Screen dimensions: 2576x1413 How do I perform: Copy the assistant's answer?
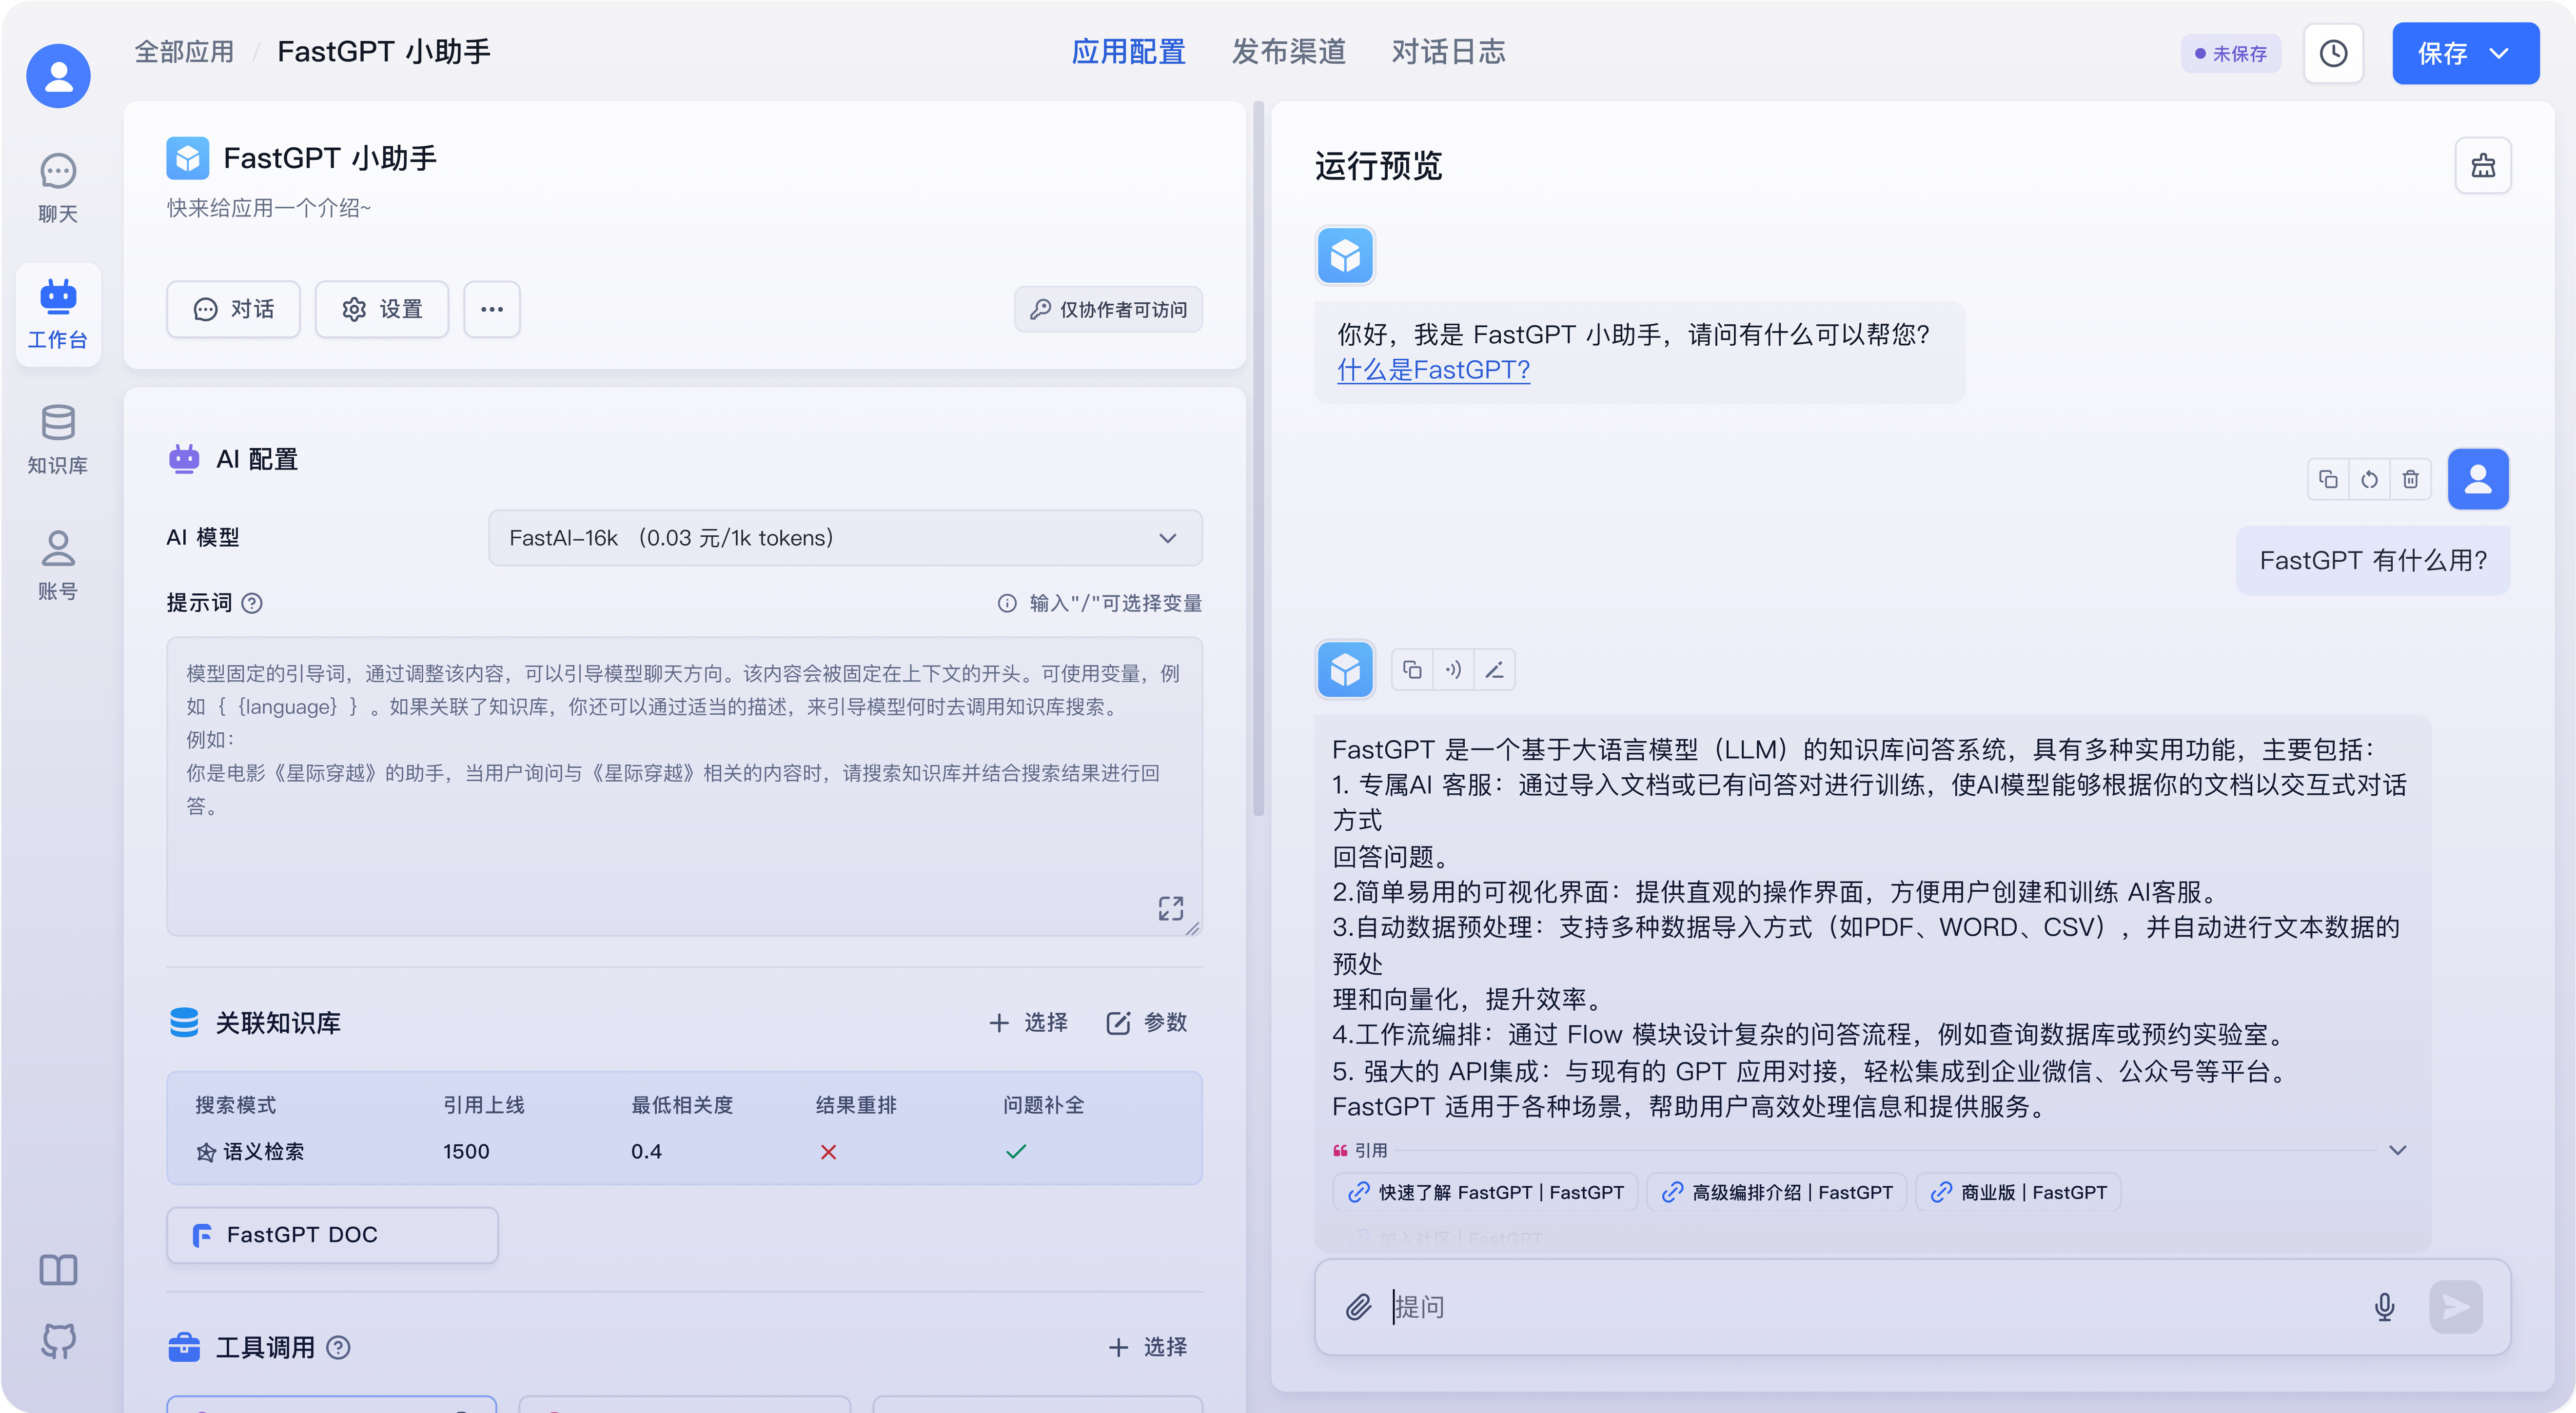pos(1412,670)
